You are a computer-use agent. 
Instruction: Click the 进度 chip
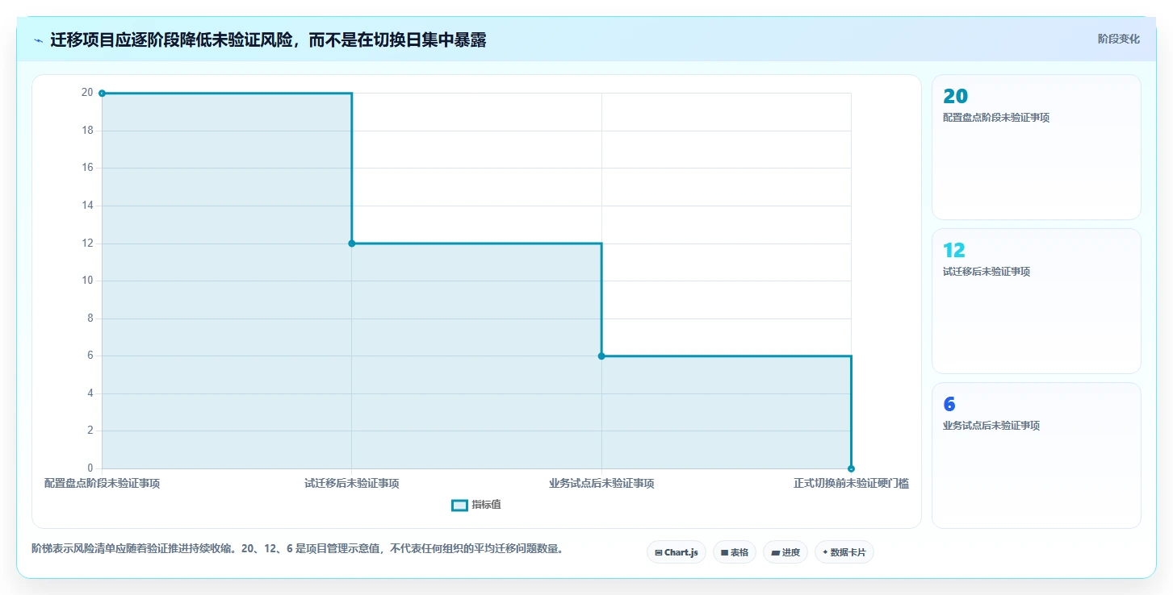click(x=785, y=552)
